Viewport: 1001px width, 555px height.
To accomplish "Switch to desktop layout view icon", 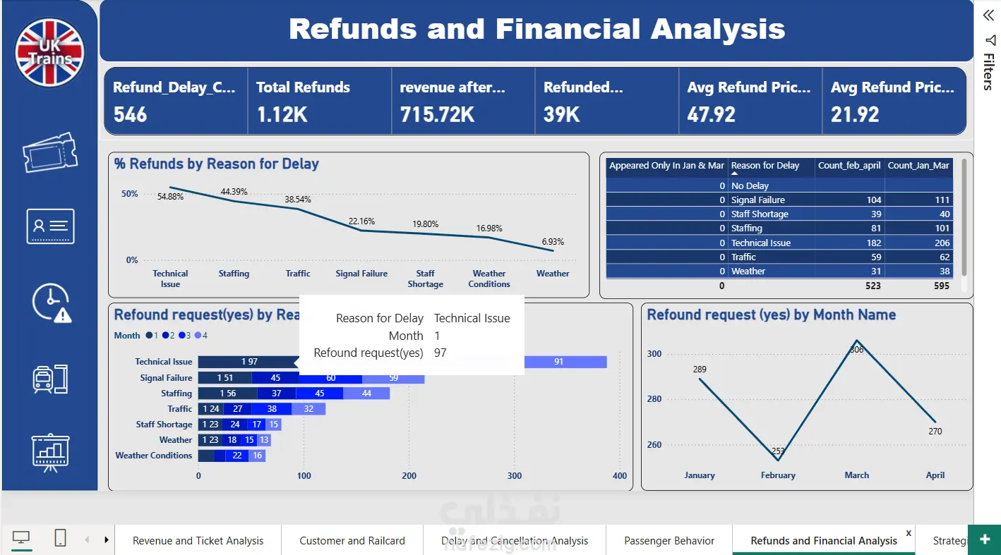I will [21, 539].
